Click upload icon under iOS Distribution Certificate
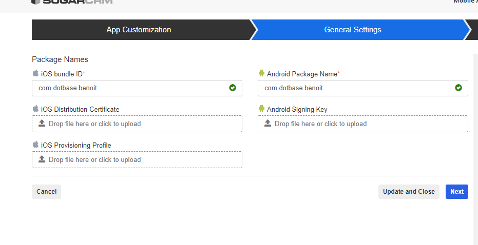This screenshot has width=478, height=245. tap(42, 124)
